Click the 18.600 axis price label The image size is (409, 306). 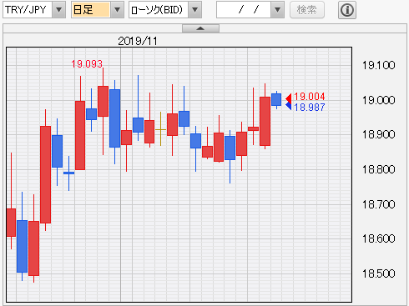point(378,238)
